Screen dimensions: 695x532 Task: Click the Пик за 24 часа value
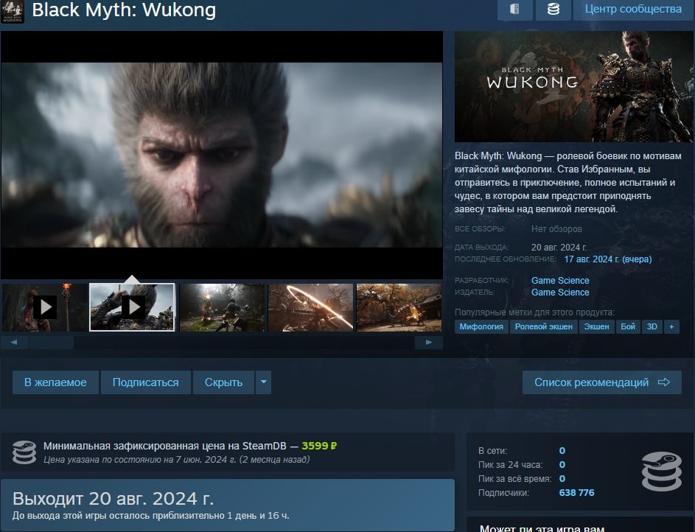(x=562, y=465)
